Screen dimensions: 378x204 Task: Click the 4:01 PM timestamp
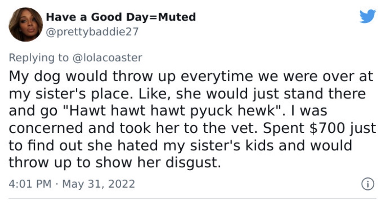[30, 184]
